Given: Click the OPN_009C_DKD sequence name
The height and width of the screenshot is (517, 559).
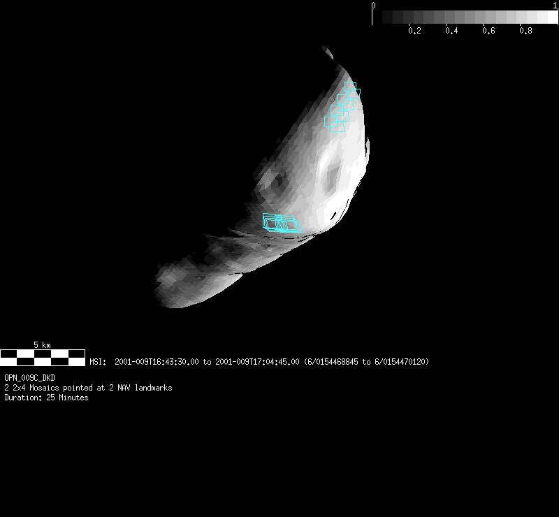Looking at the screenshot, I should (29, 378).
